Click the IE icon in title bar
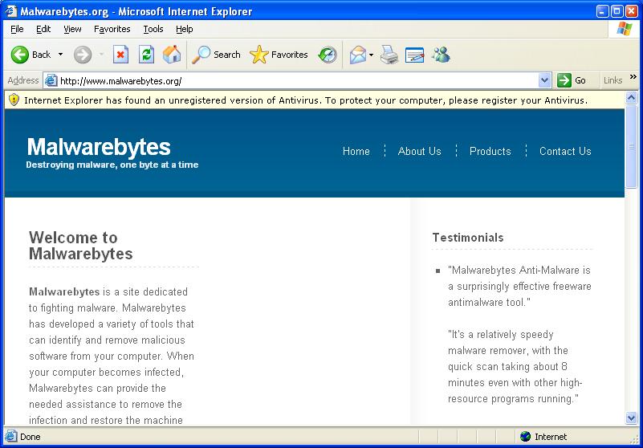The width and height of the screenshot is (643, 448). [10, 11]
